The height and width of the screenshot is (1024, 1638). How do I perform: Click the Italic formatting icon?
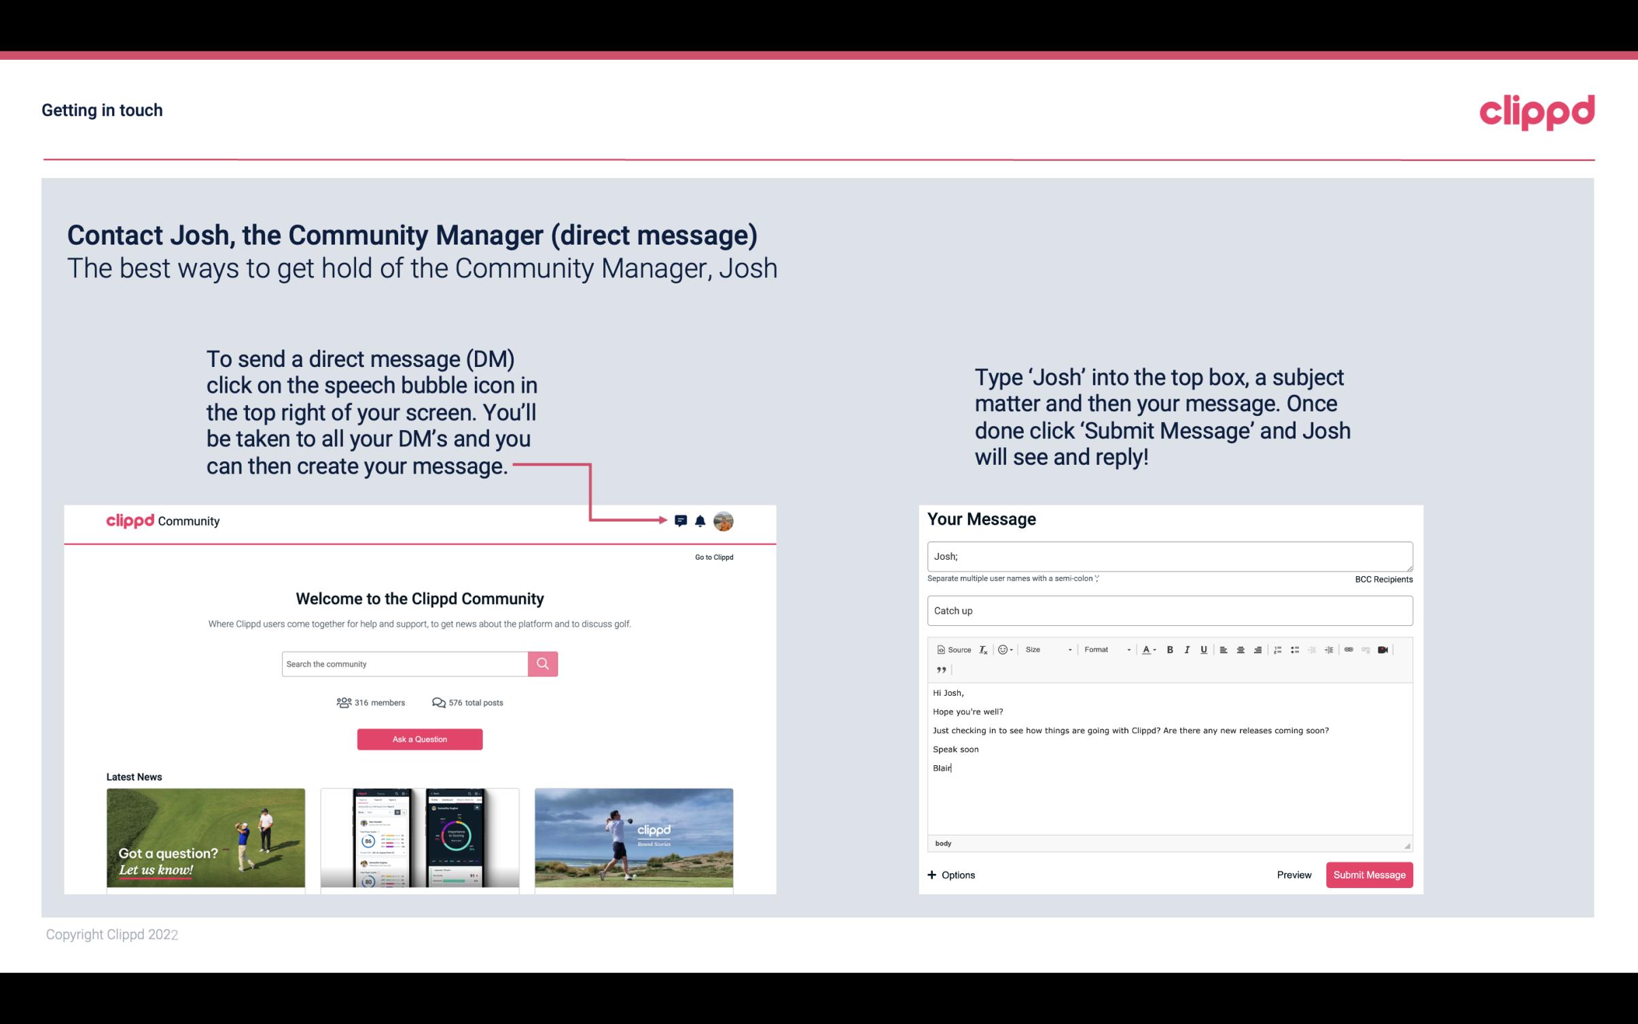tap(1186, 649)
